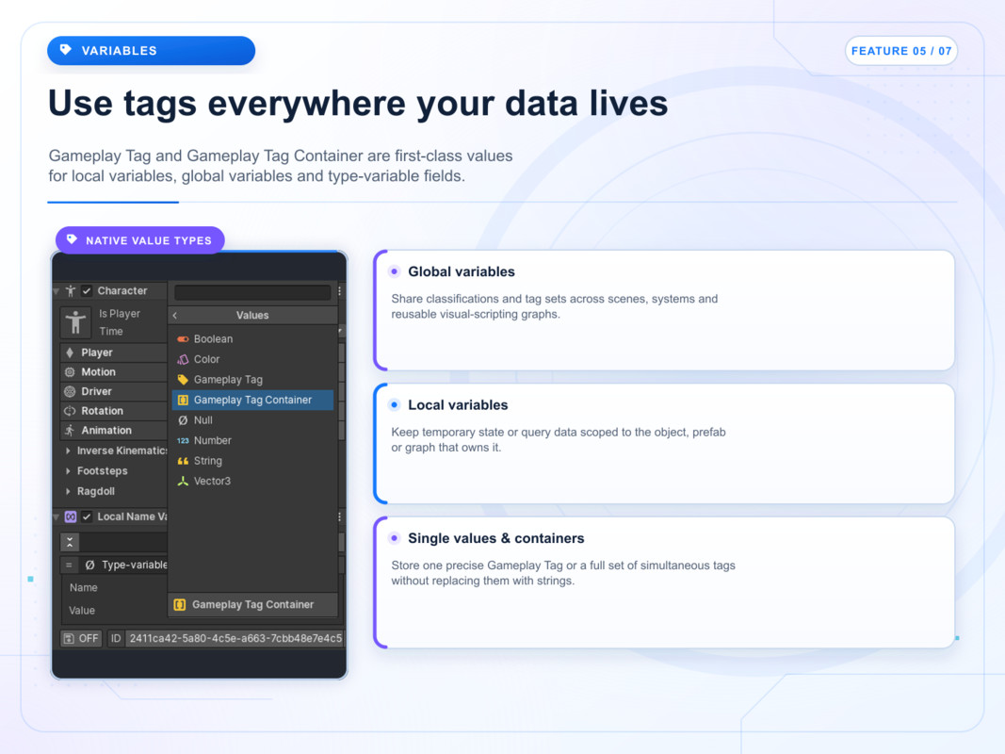Open the Animation section header
The width and height of the screenshot is (1005, 754).
pos(114,430)
